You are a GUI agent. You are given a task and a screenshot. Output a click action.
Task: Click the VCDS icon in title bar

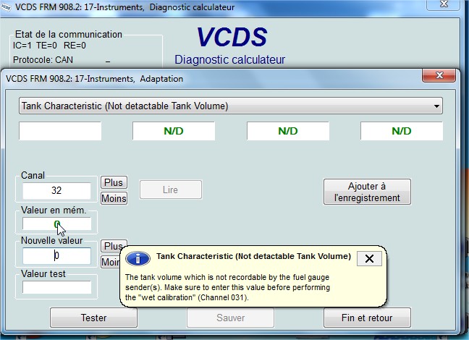7,7
